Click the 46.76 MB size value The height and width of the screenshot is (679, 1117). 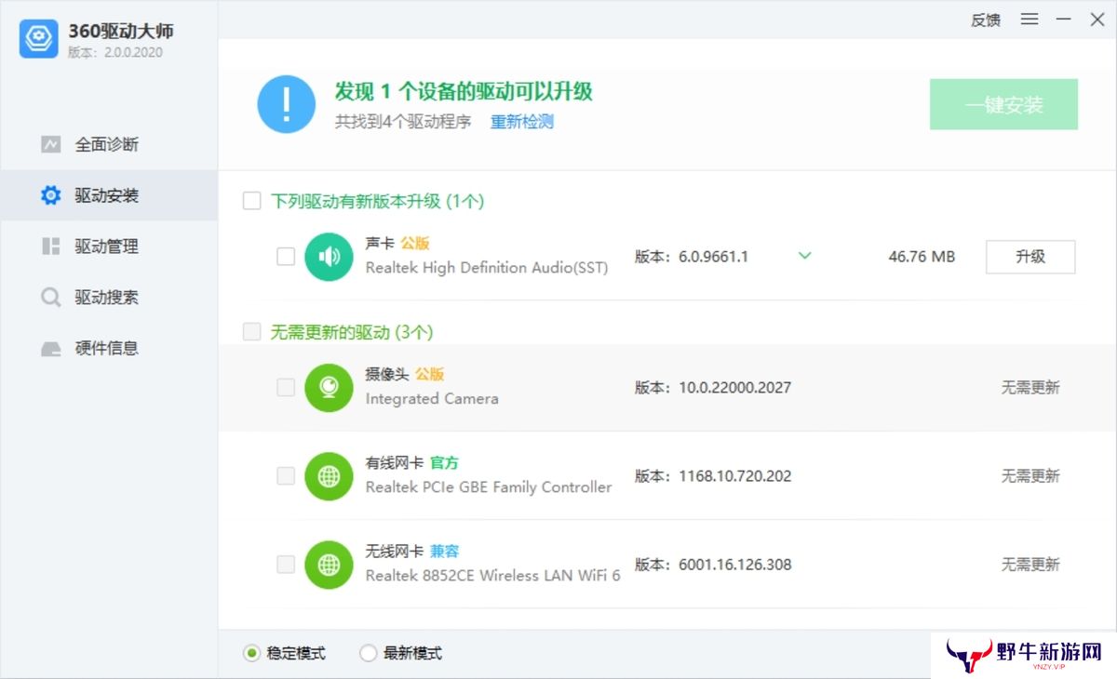[922, 257]
